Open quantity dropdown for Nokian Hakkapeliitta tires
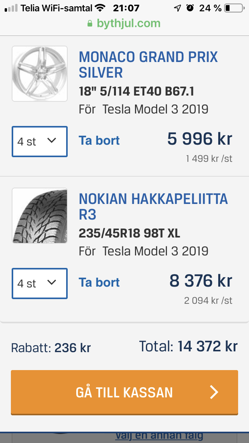The image size is (249, 443). coord(39,284)
